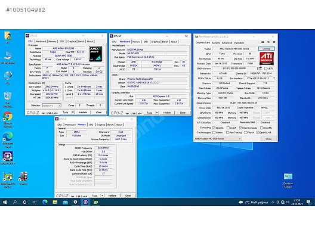This screenshot has height=236, width=315.
Task: Open Cortana circle on the taskbar
Action: point(24,202)
